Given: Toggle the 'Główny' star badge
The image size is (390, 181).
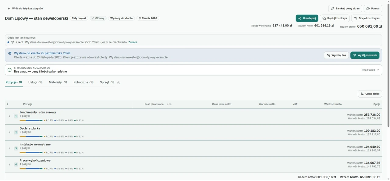Looking at the screenshot, I should pos(98,18).
